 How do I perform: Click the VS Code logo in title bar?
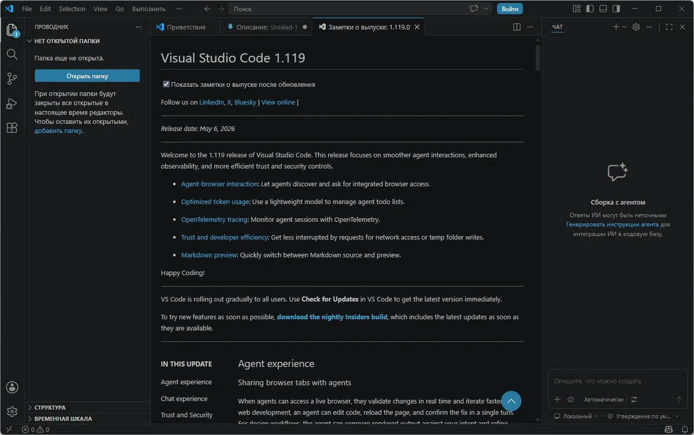coord(9,9)
